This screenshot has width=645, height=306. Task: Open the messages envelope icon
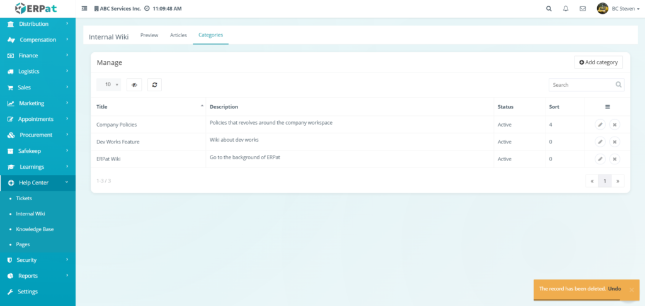(x=583, y=8)
